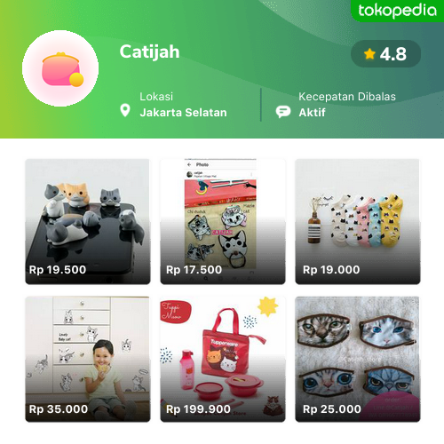Click the chat bubble response icon
This screenshot has height=444, width=444.
click(283, 112)
